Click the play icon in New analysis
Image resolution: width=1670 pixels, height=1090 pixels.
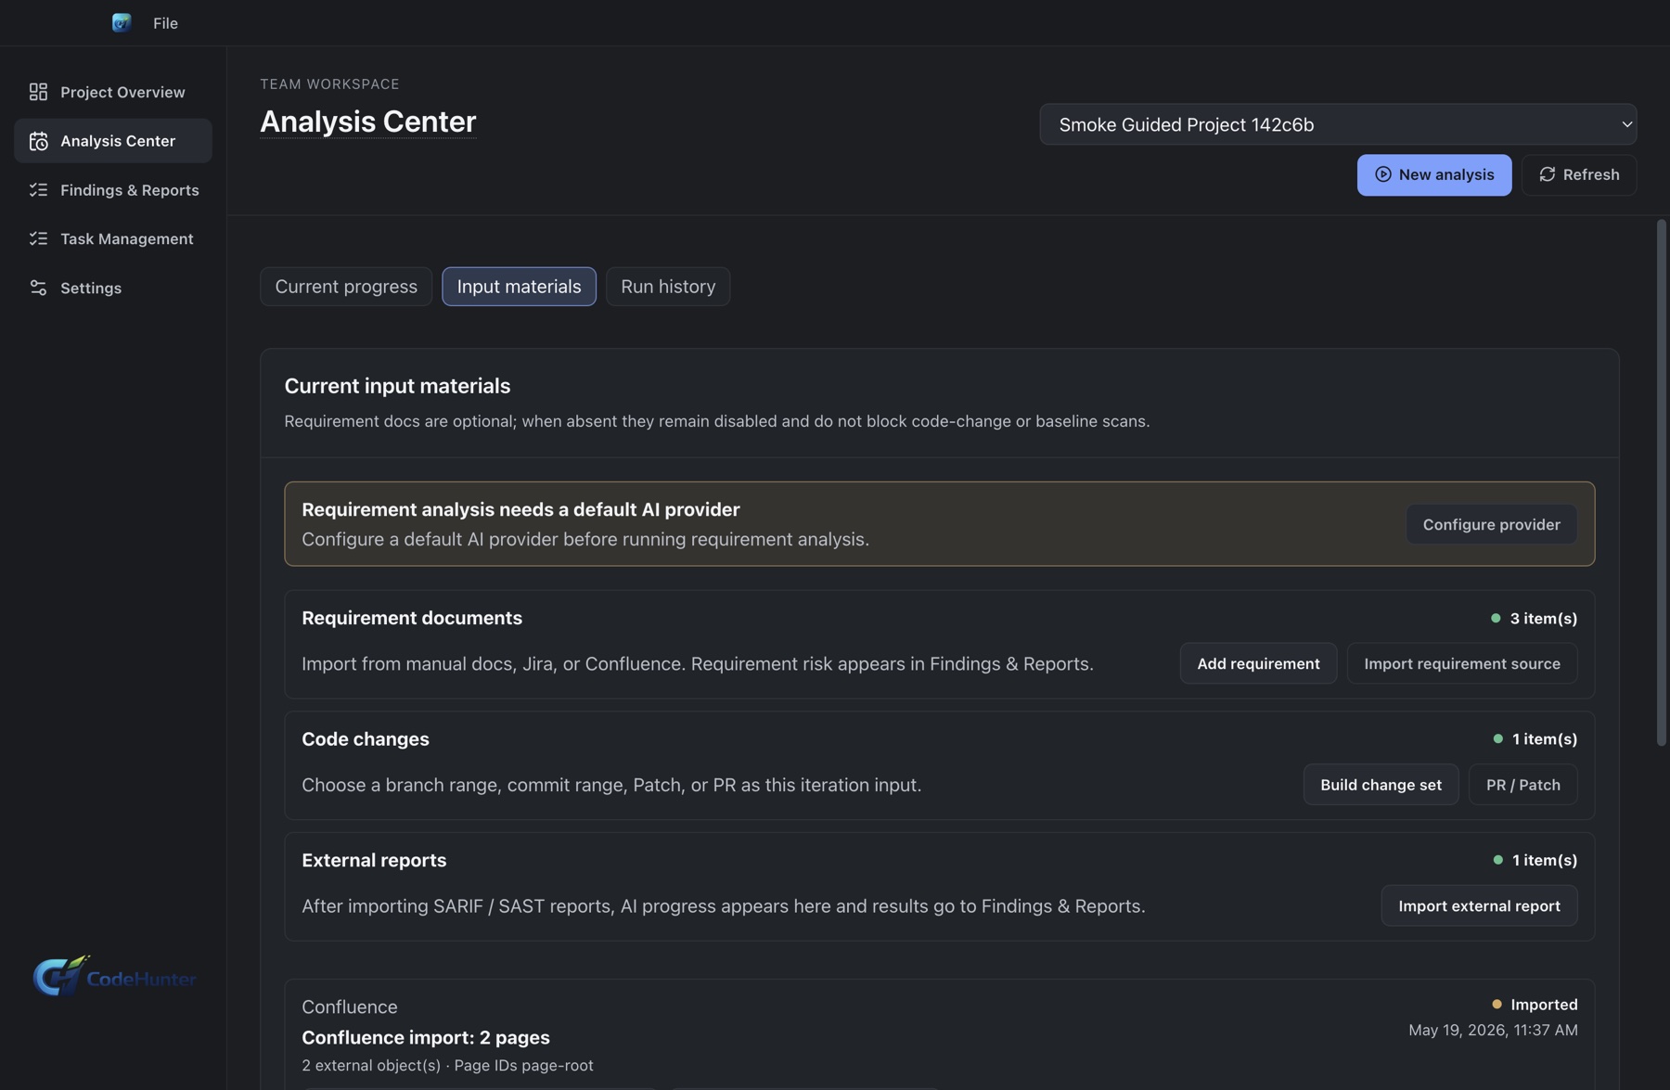[1382, 174]
